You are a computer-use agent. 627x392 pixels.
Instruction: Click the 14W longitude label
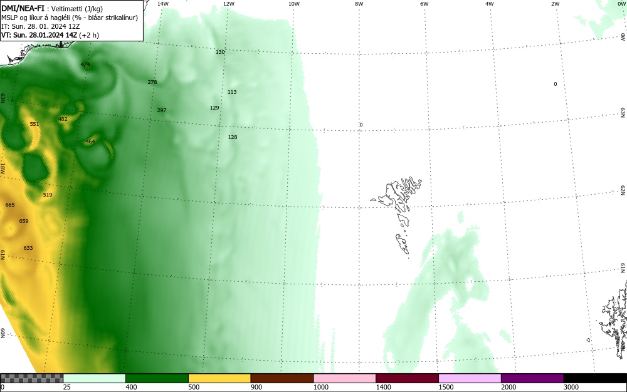pos(163,4)
